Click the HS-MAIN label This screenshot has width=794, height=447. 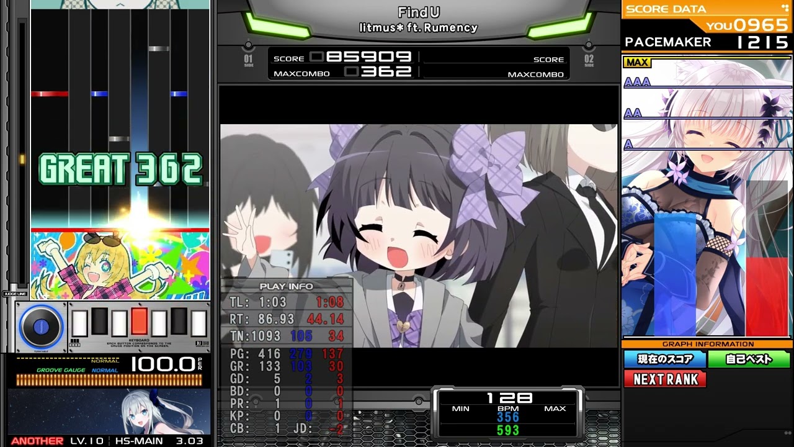[x=139, y=441]
